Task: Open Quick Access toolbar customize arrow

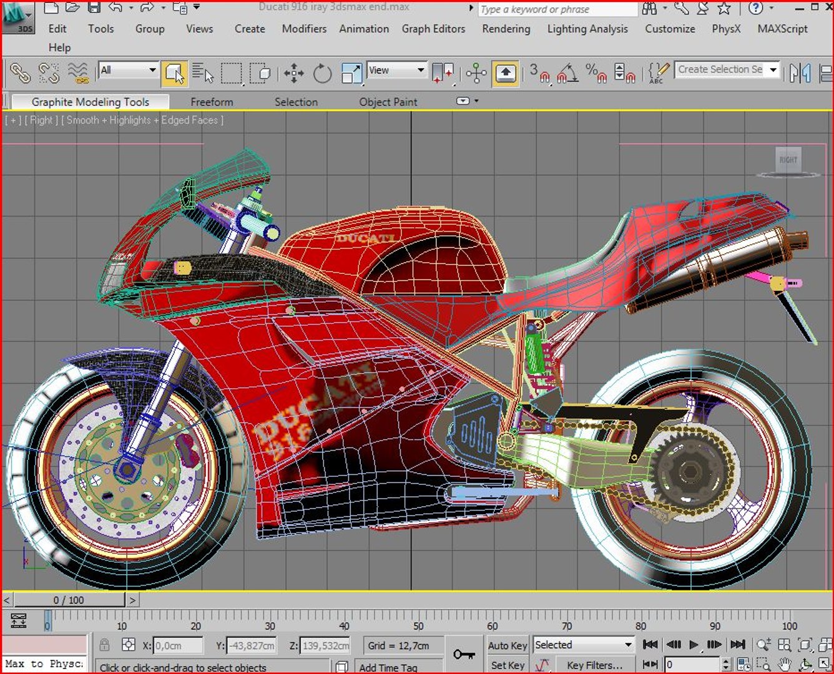Action: (x=197, y=7)
